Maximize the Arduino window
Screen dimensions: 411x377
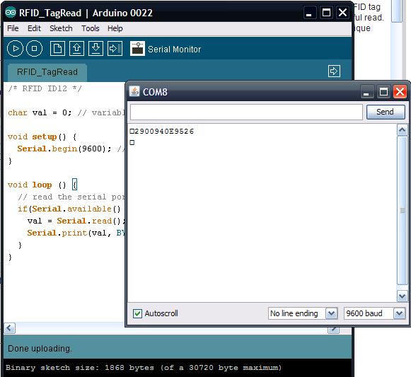point(326,13)
